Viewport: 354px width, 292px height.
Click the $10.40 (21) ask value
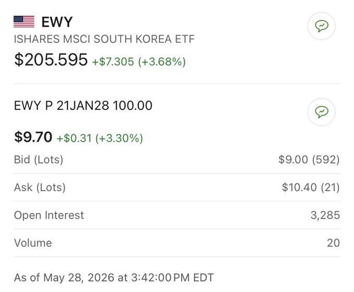coord(311,187)
